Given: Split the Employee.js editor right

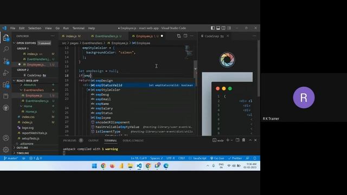Looking at the screenshot, I should 185,36.
